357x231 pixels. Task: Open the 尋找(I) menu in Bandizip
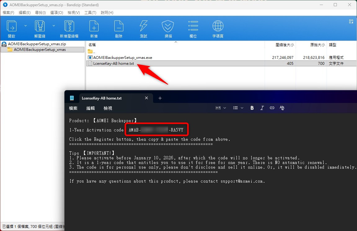click(40, 12)
